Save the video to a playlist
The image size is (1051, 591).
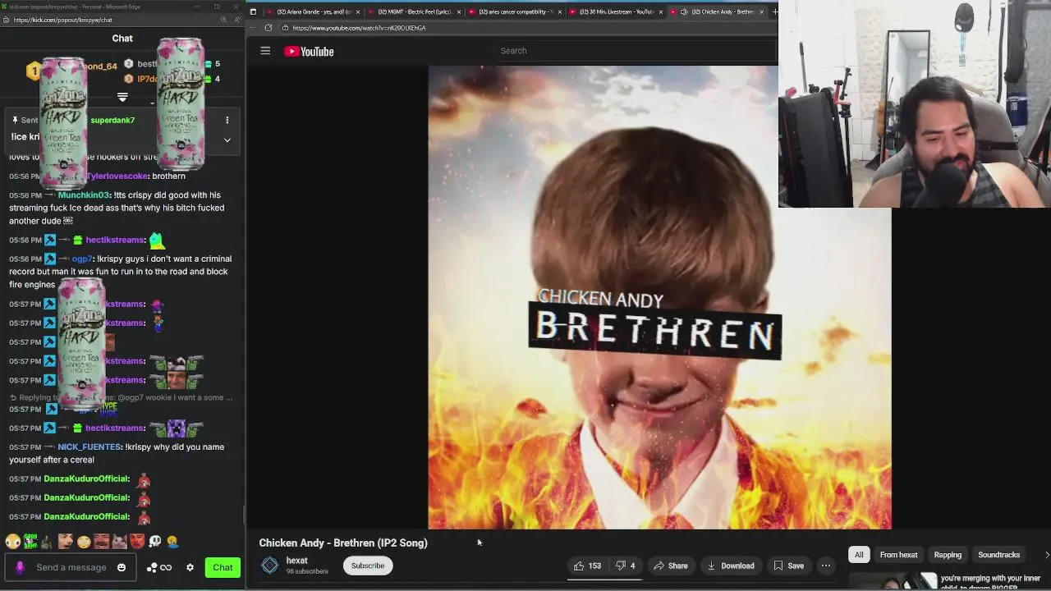click(788, 566)
